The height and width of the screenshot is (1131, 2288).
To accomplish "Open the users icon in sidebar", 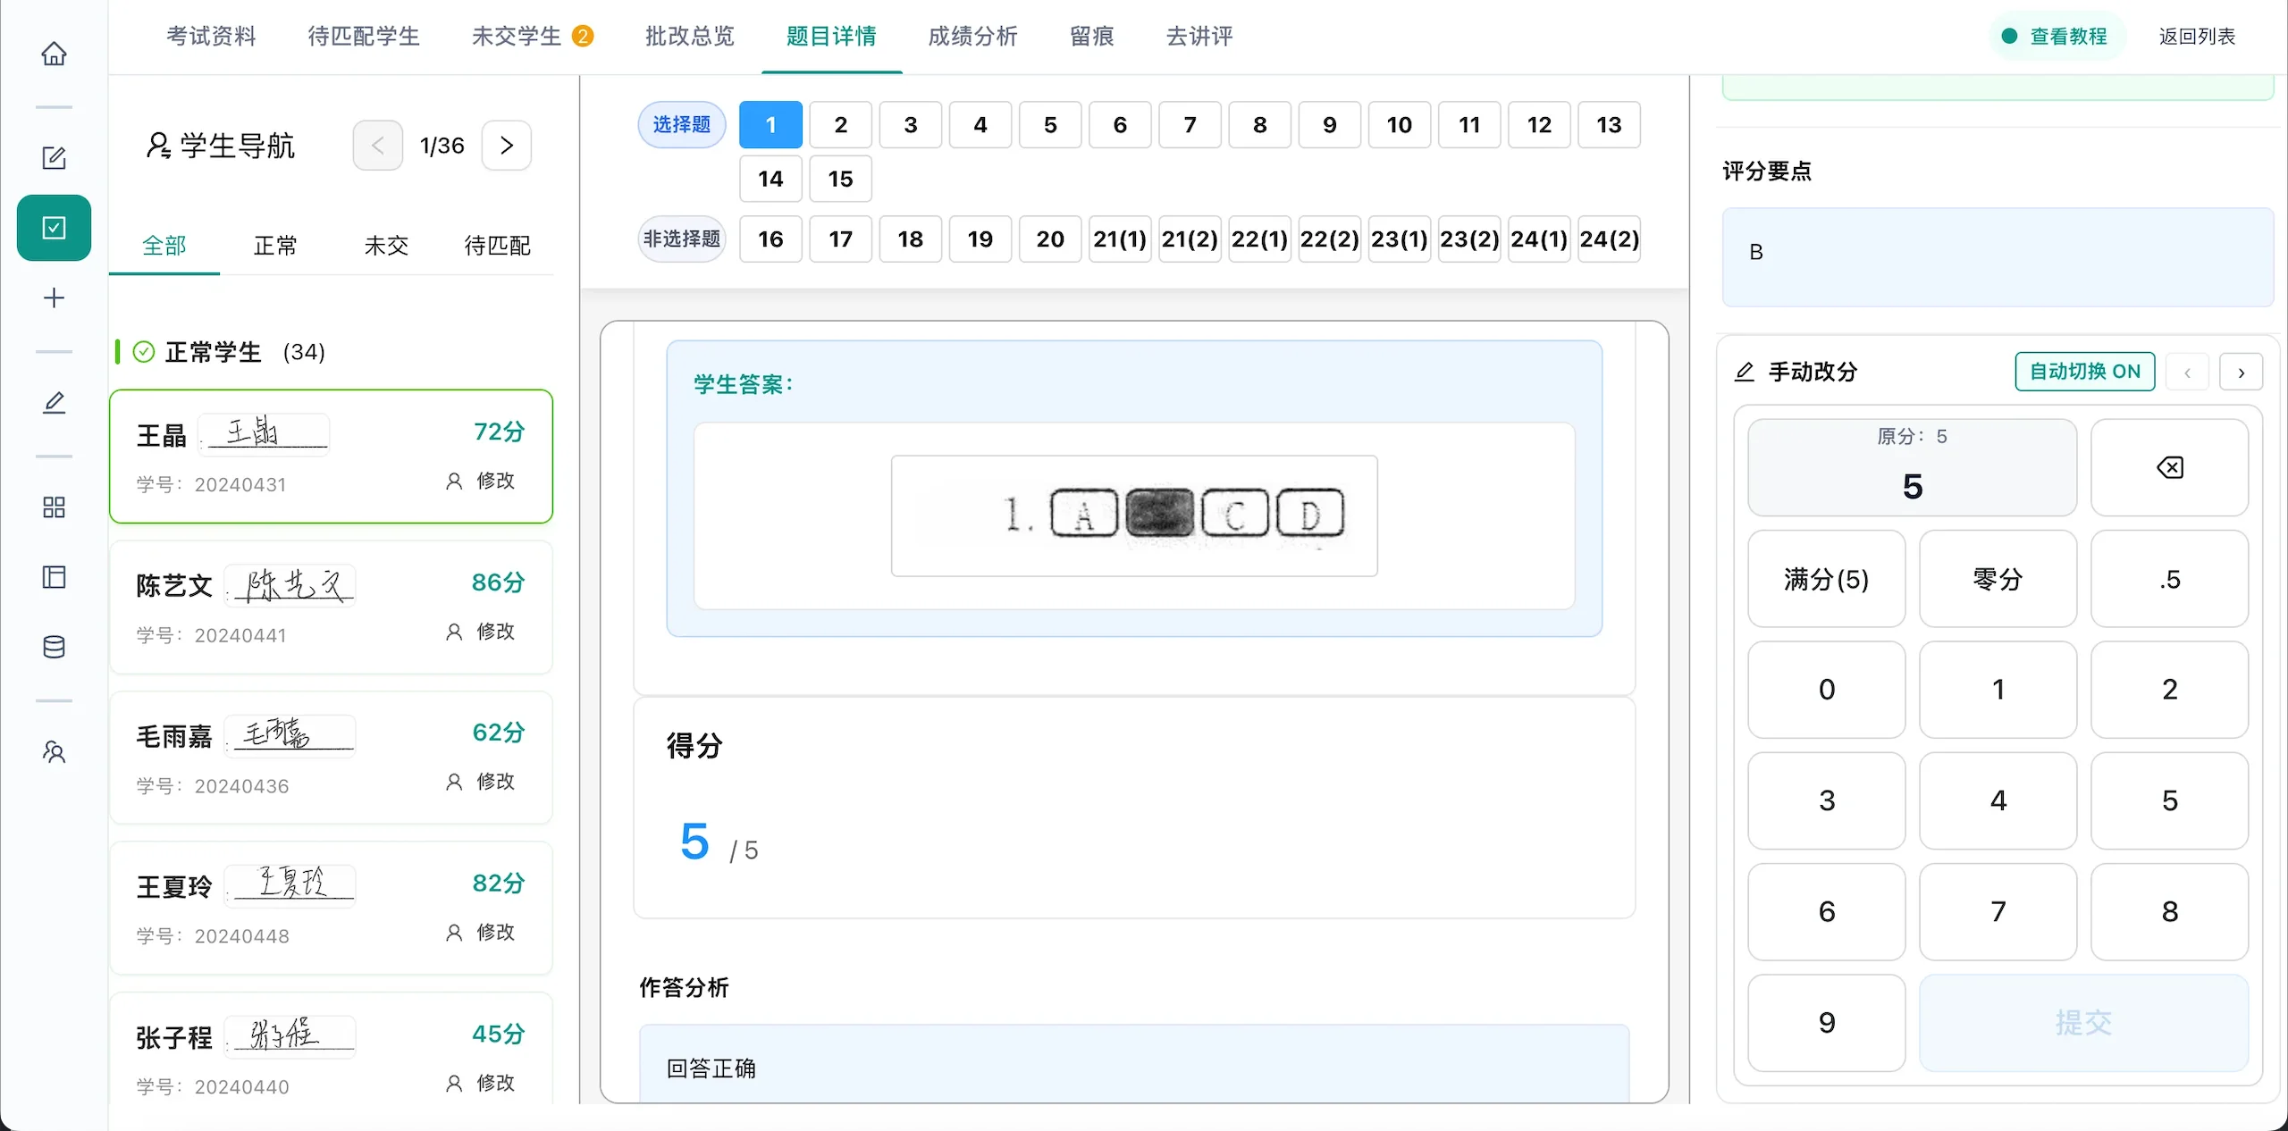I will click(x=54, y=752).
